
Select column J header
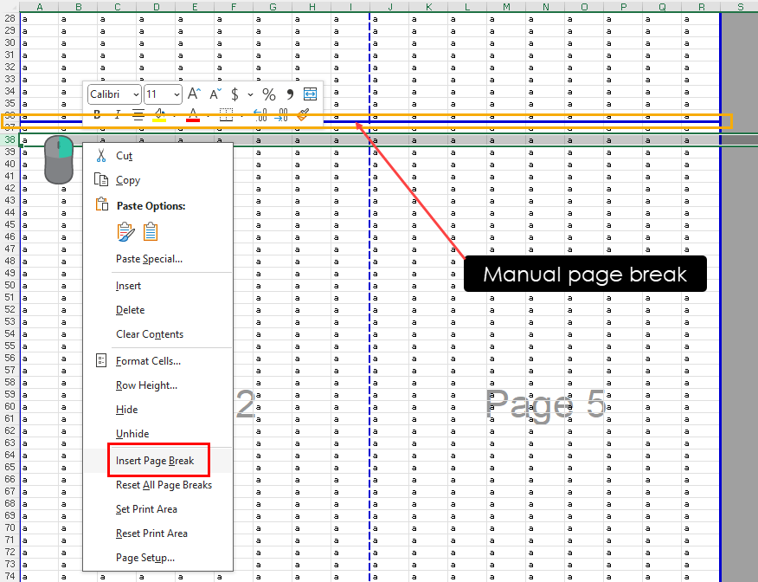(x=389, y=7)
